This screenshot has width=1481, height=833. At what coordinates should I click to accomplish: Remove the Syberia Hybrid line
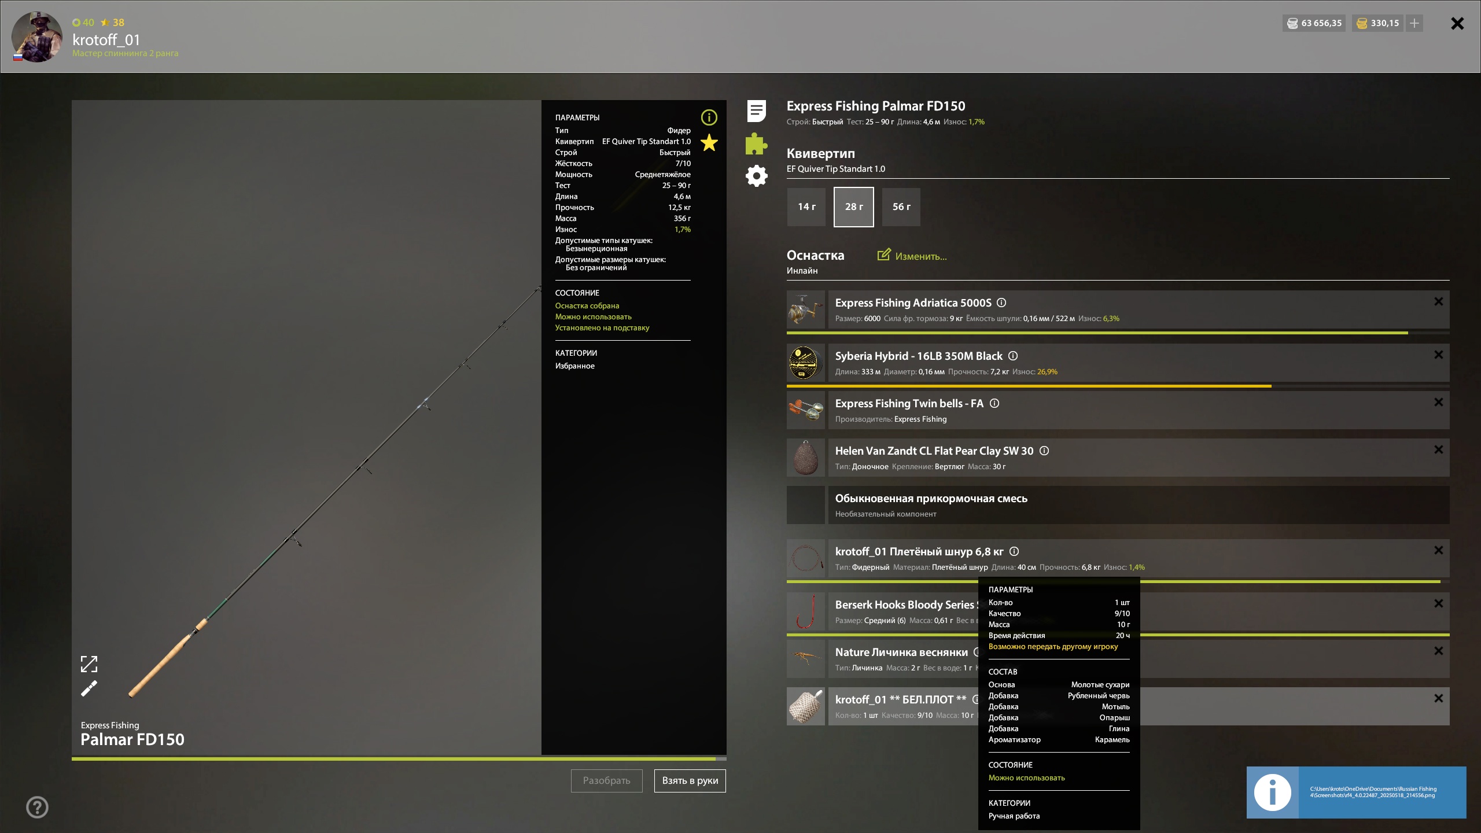click(x=1439, y=355)
